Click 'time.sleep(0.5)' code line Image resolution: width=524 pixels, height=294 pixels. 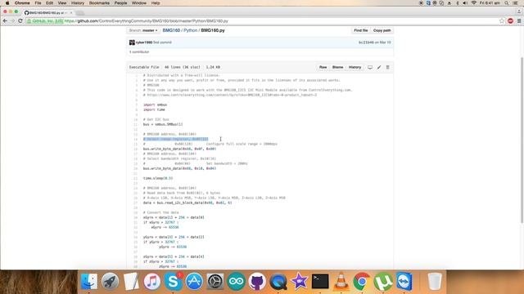tap(158, 178)
